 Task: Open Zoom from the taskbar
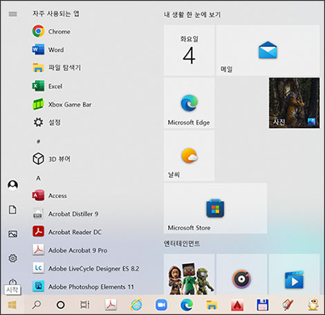tap(161, 305)
